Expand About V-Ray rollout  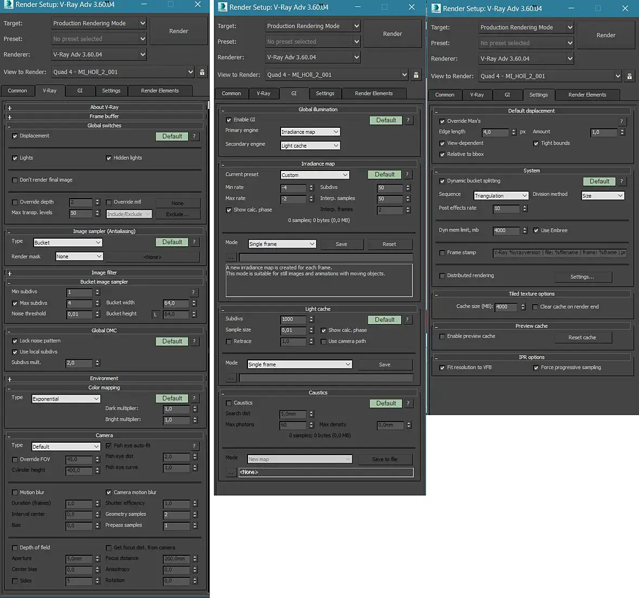(9, 108)
